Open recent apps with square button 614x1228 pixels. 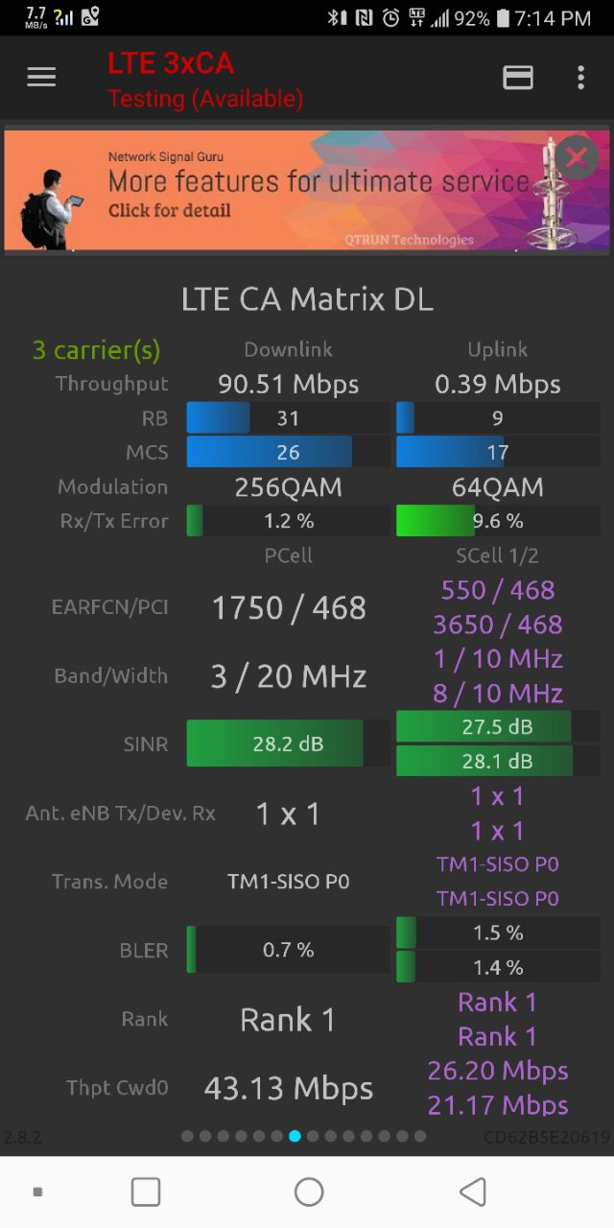tap(146, 1192)
